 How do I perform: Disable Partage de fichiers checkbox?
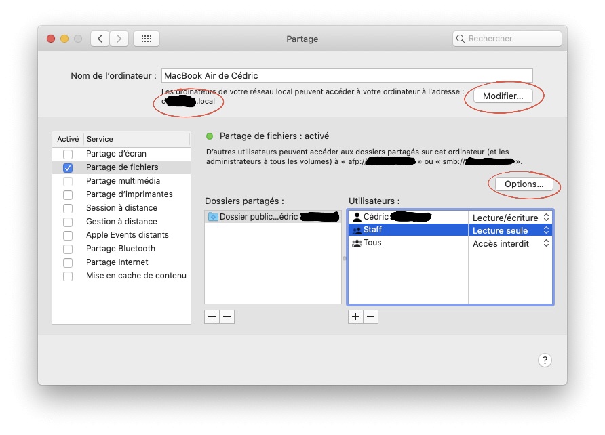pyautogui.click(x=68, y=167)
